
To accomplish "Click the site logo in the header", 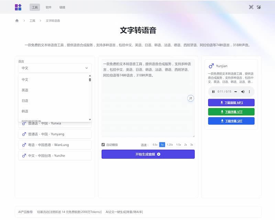I will (18, 7).
